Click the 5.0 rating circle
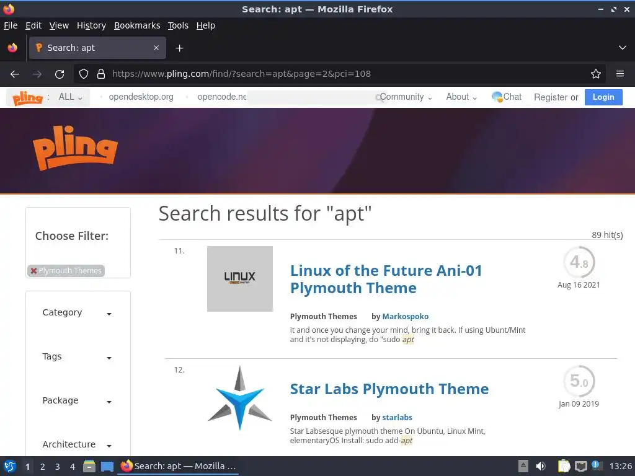 [579, 381]
